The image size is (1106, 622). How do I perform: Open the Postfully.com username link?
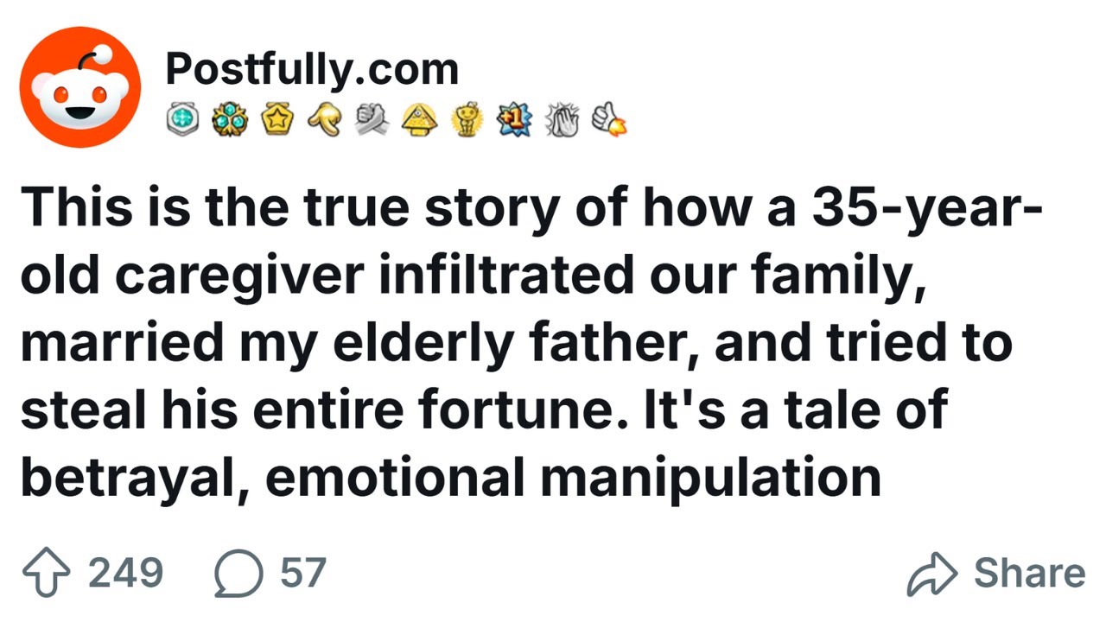(x=312, y=69)
